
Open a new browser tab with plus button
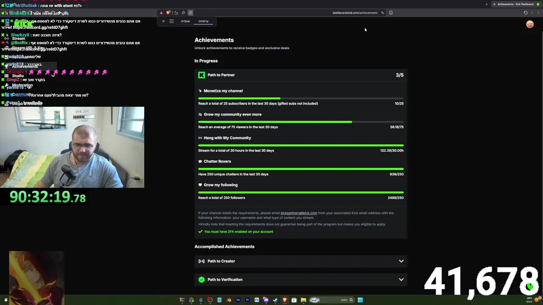coord(487,4)
